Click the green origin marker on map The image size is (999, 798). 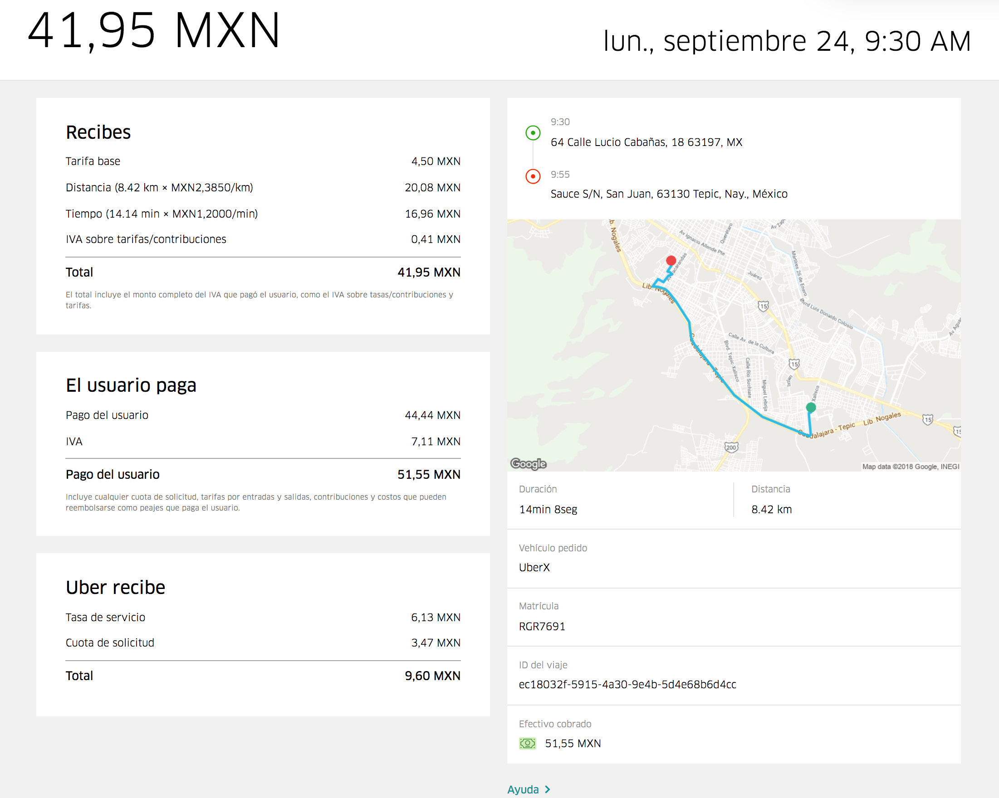pyautogui.click(x=810, y=408)
